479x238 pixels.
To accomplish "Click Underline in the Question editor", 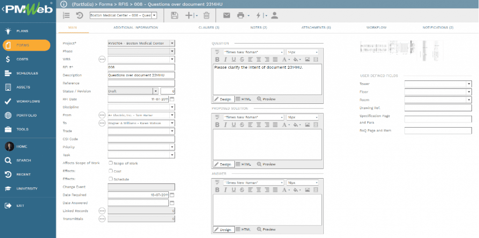I will [x=234, y=59].
